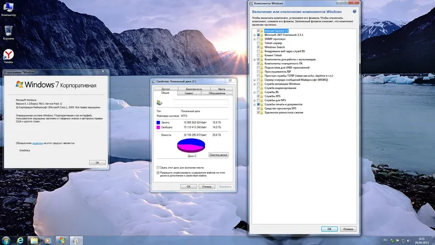Open the Start menu orb

6,240
